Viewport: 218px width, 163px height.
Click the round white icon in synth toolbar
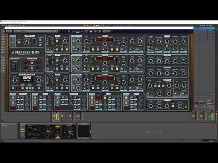tap(91, 31)
